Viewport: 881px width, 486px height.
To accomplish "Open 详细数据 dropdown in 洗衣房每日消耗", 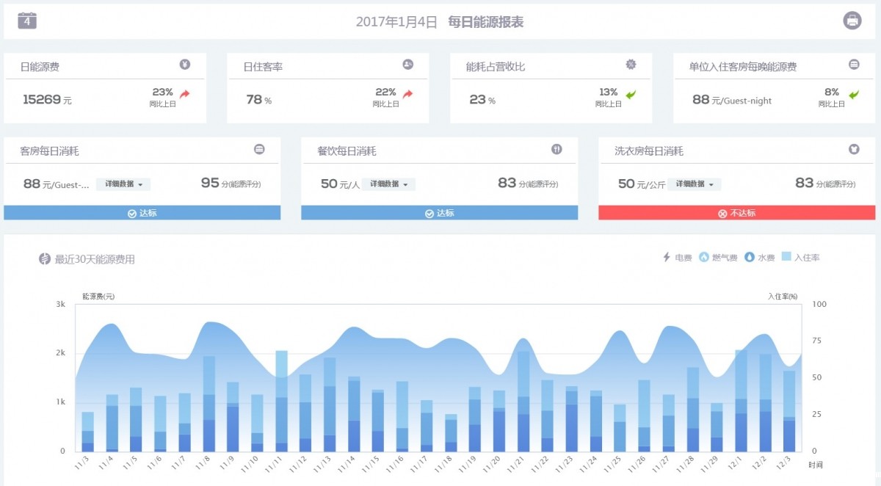I will pyautogui.click(x=694, y=184).
